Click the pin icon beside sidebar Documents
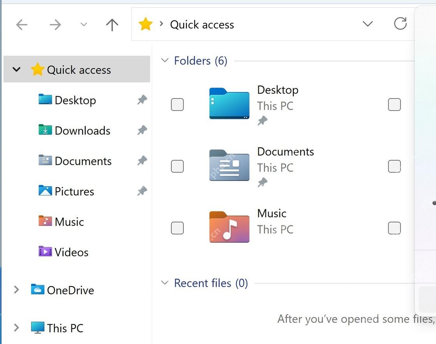This screenshot has height=344, width=436. [142, 161]
